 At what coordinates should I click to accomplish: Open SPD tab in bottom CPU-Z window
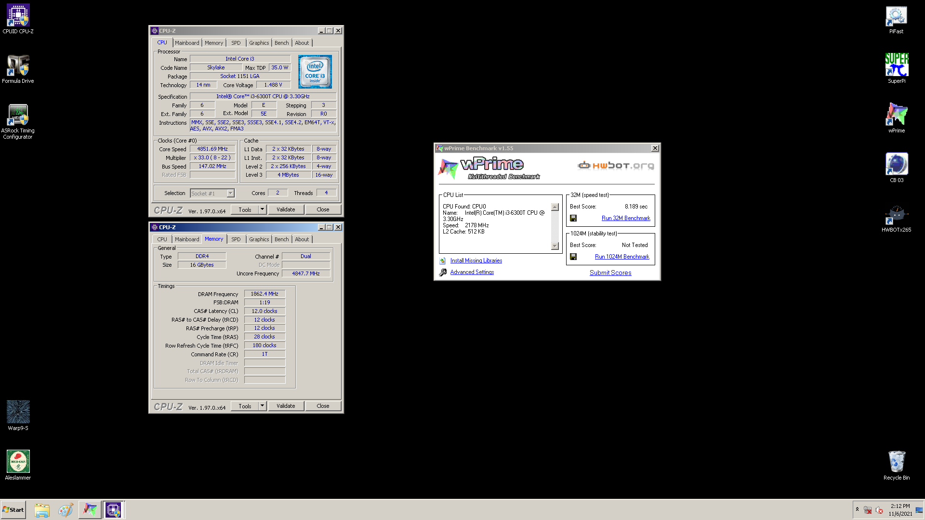(x=236, y=239)
